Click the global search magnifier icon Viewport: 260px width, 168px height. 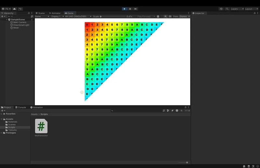point(227,9)
